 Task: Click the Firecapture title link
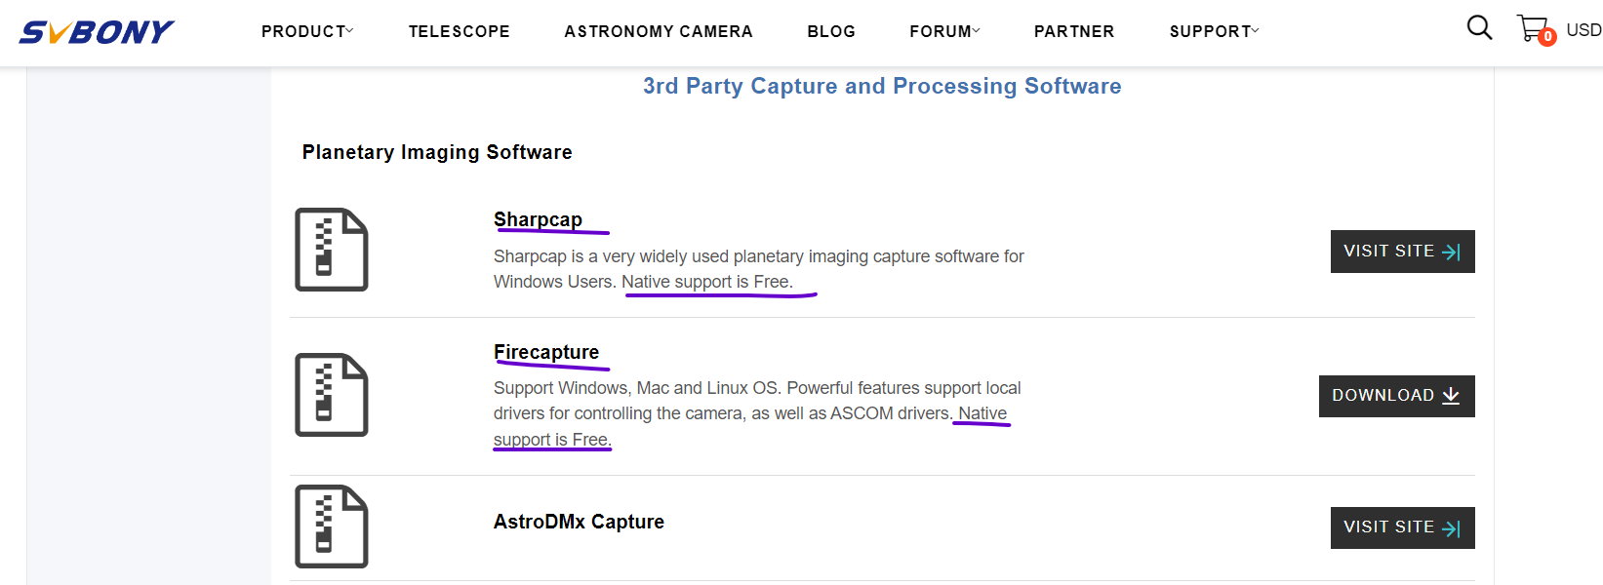click(546, 352)
